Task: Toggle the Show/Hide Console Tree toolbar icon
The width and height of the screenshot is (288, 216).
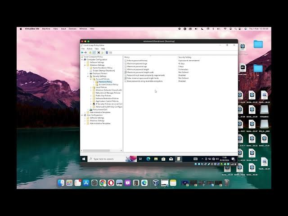Action: (x=94, y=53)
